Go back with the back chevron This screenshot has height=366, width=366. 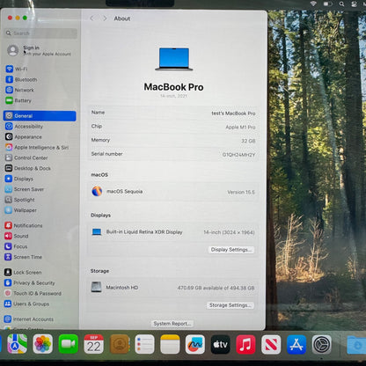click(91, 18)
